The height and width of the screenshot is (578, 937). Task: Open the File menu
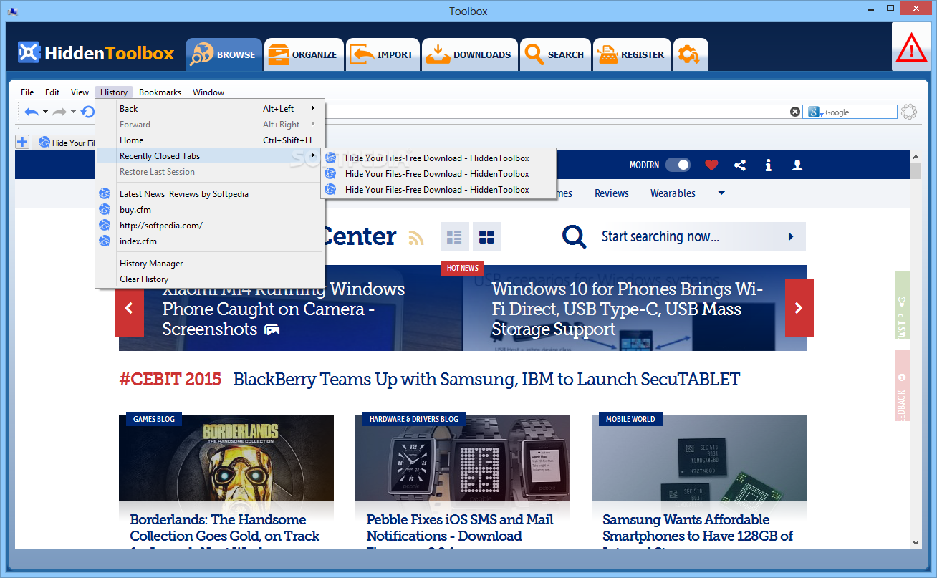27,92
